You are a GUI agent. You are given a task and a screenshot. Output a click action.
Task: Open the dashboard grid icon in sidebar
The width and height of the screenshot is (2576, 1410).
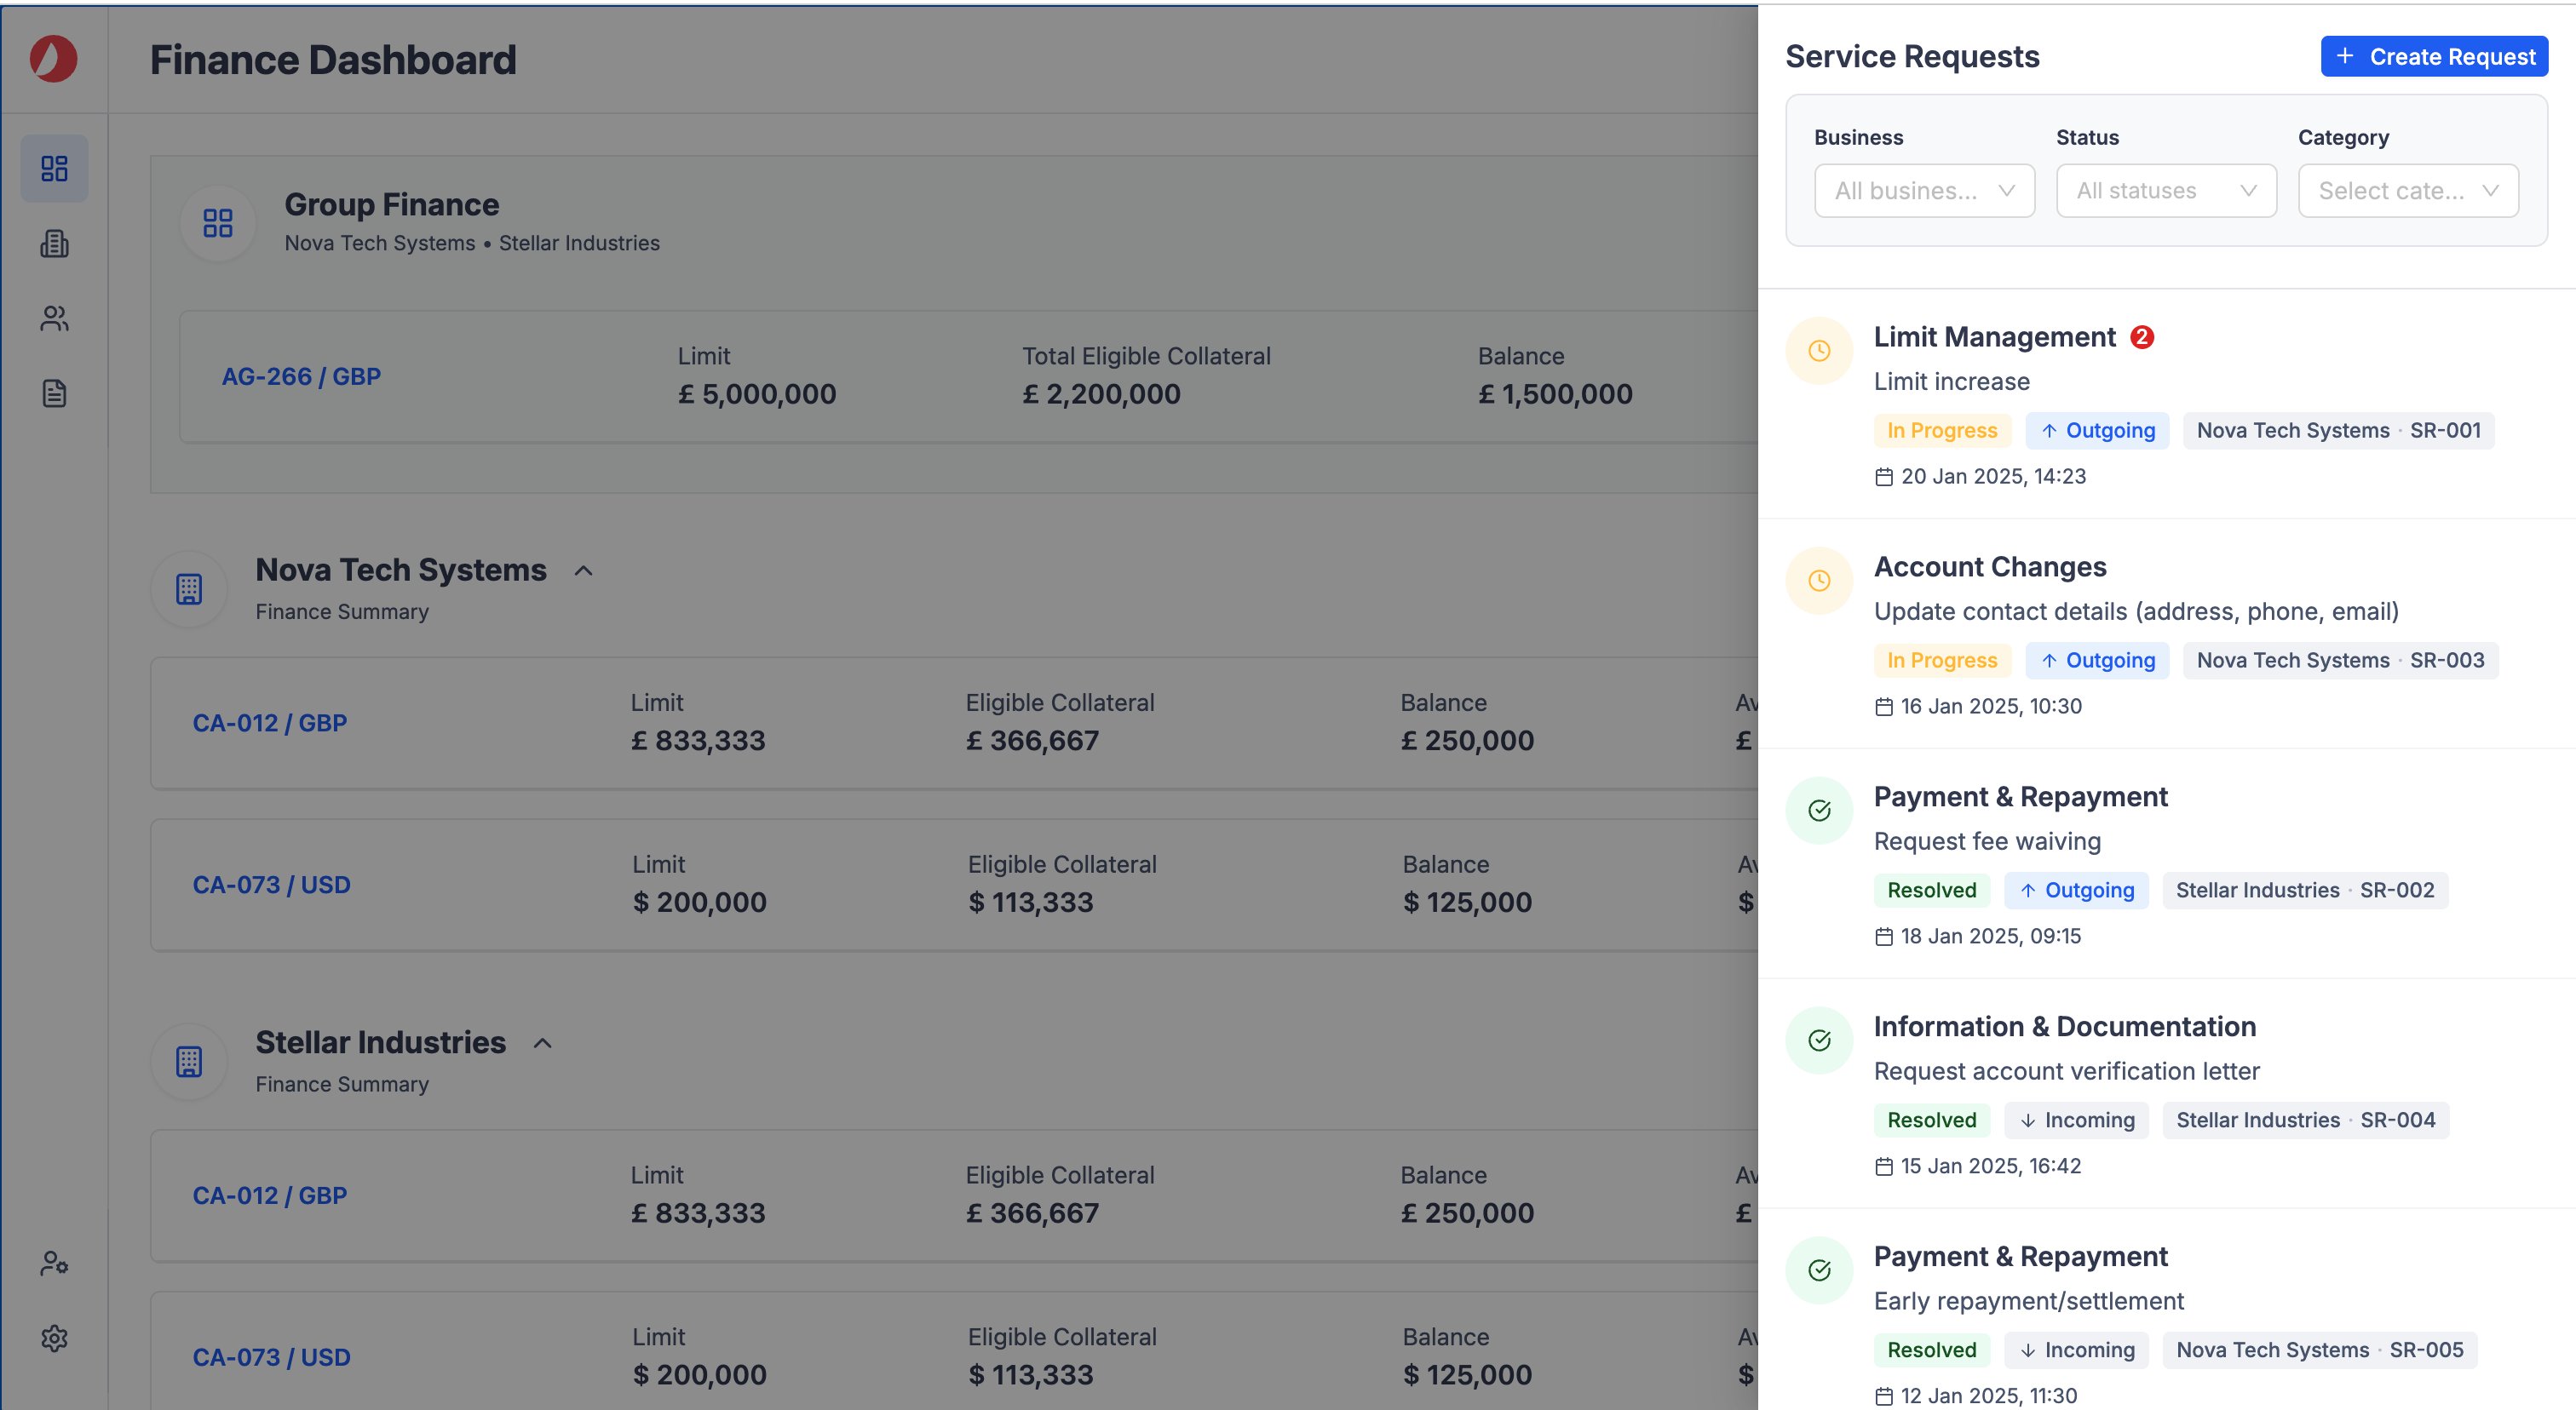tap(54, 168)
